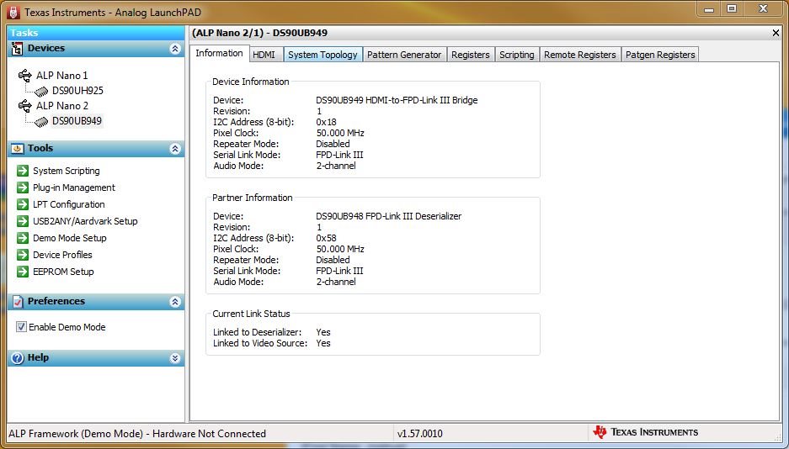This screenshot has height=449, width=789.
Task: Click the green arrow icon for USB2ANY/Aardvark Setup
Action: [22, 221]
